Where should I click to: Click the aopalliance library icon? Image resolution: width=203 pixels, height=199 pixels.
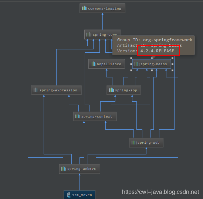93,64
